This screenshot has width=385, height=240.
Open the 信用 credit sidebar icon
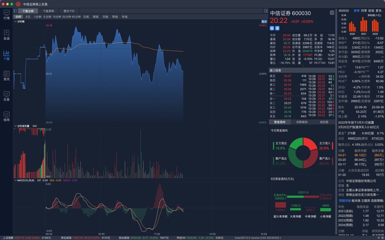[6, 117]
